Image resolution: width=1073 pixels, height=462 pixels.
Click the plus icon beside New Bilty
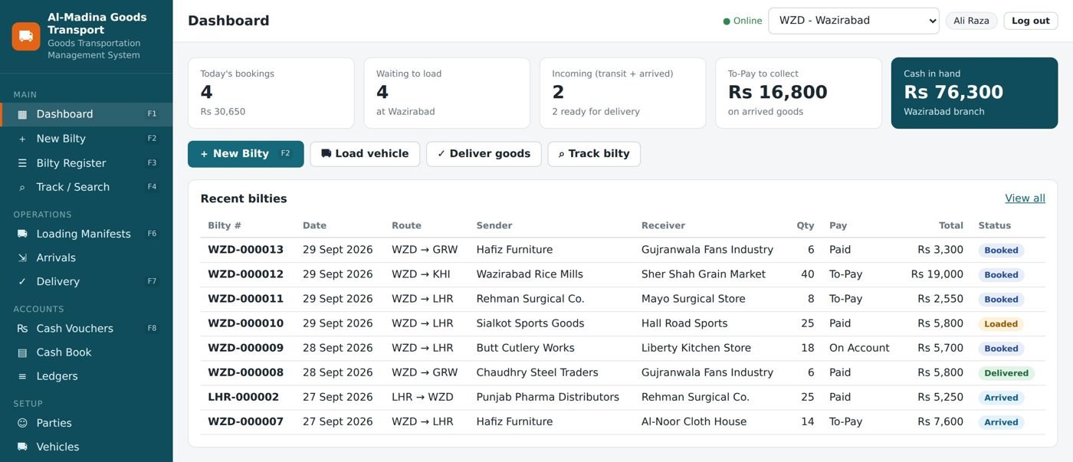point(22,139)
